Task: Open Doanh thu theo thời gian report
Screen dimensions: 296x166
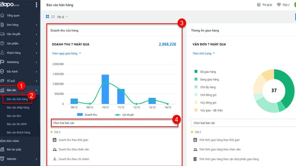Action: click(73, 140)
